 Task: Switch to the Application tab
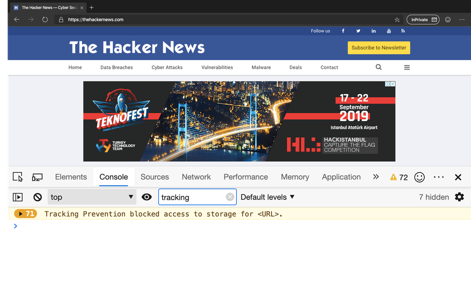click(x=341, y=177)
